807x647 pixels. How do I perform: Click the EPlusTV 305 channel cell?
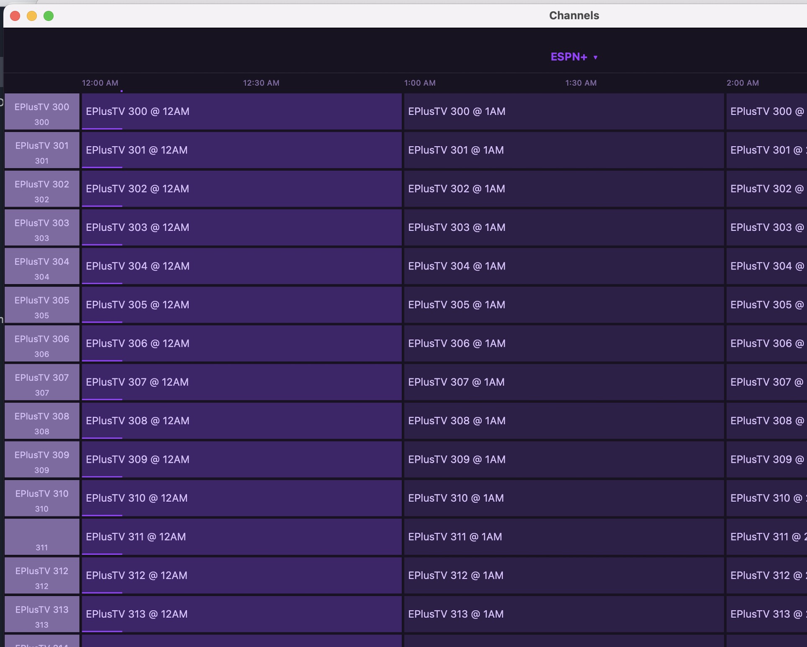tap(42, 305)
